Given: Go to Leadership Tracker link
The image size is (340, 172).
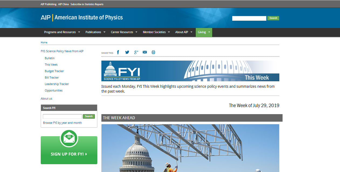Looking at the screenshot, I should coord(57,84).
